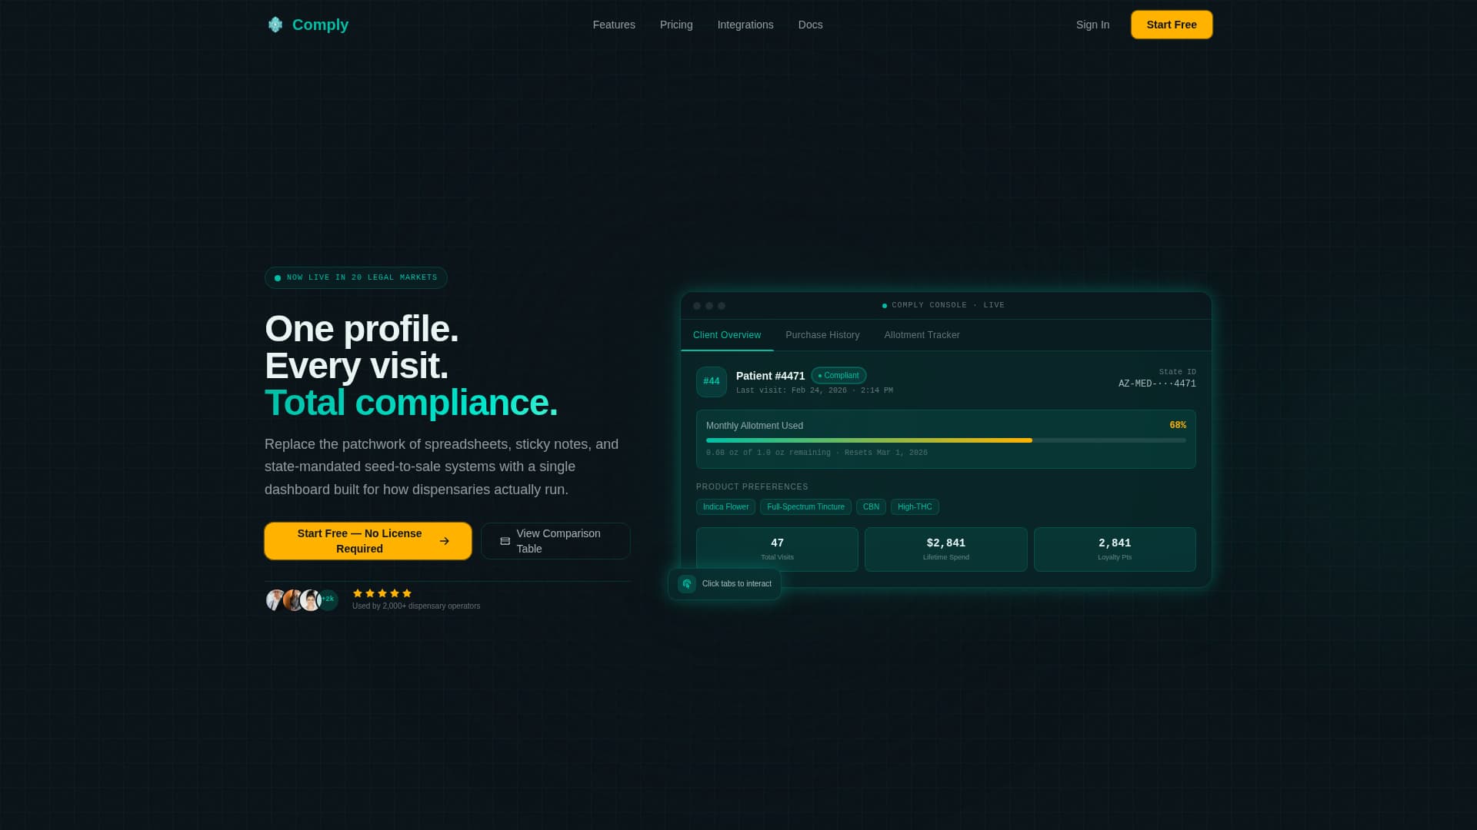Click the Compliant status badge
The width and height of the screenshot is (1477, 830).
839,376
